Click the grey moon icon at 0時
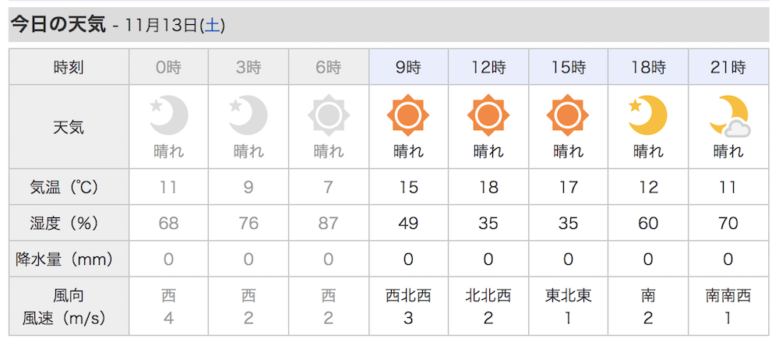 tap(169, 115)
